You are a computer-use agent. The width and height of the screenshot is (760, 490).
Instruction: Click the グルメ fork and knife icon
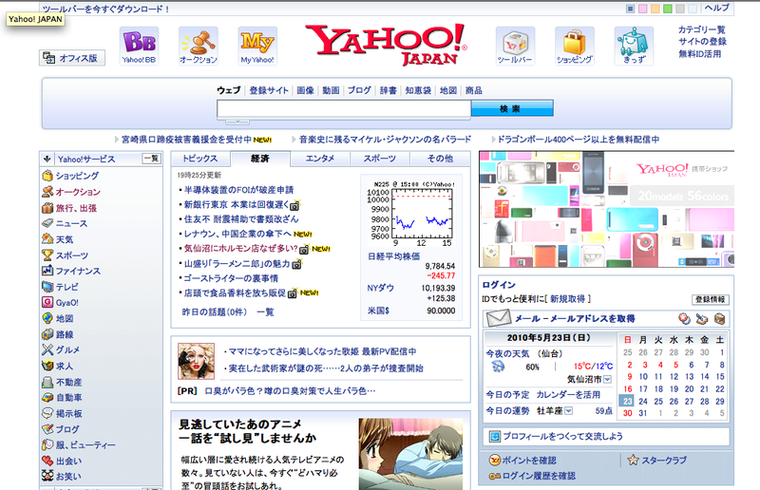point(47,349)
